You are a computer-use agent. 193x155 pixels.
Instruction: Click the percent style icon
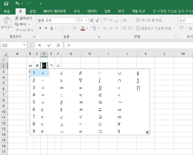coord(190,28)
